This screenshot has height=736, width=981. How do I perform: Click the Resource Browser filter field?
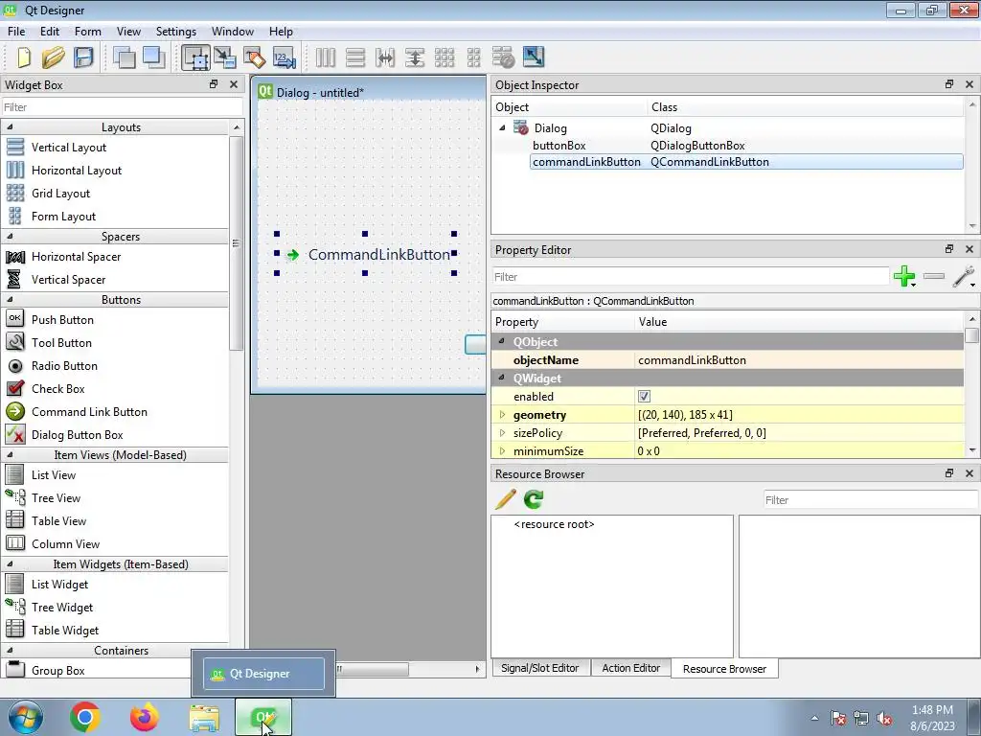coord(870,499)
